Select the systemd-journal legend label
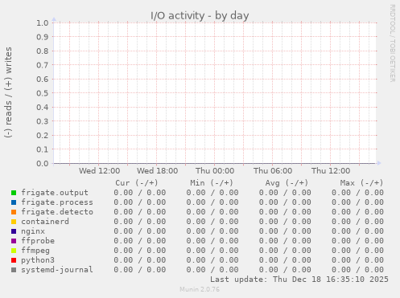400x298 pixels. click(57, 270)
